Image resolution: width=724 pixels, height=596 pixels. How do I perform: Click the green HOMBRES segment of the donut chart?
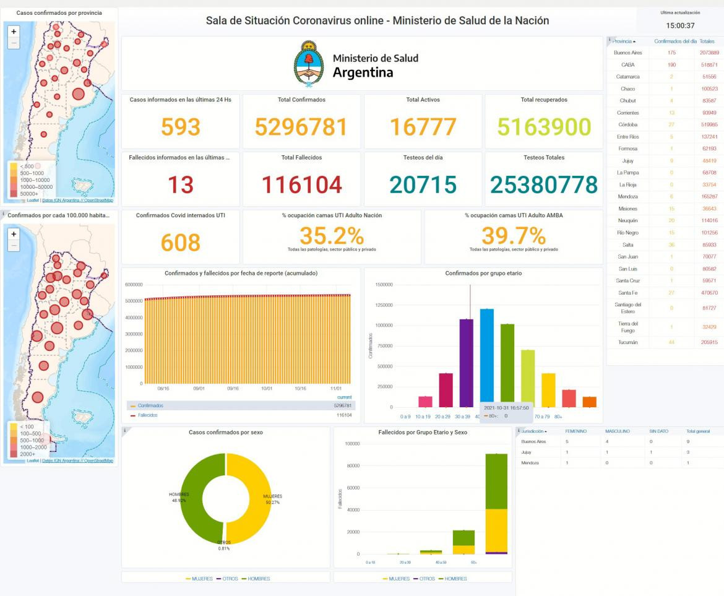coord(191,499)
